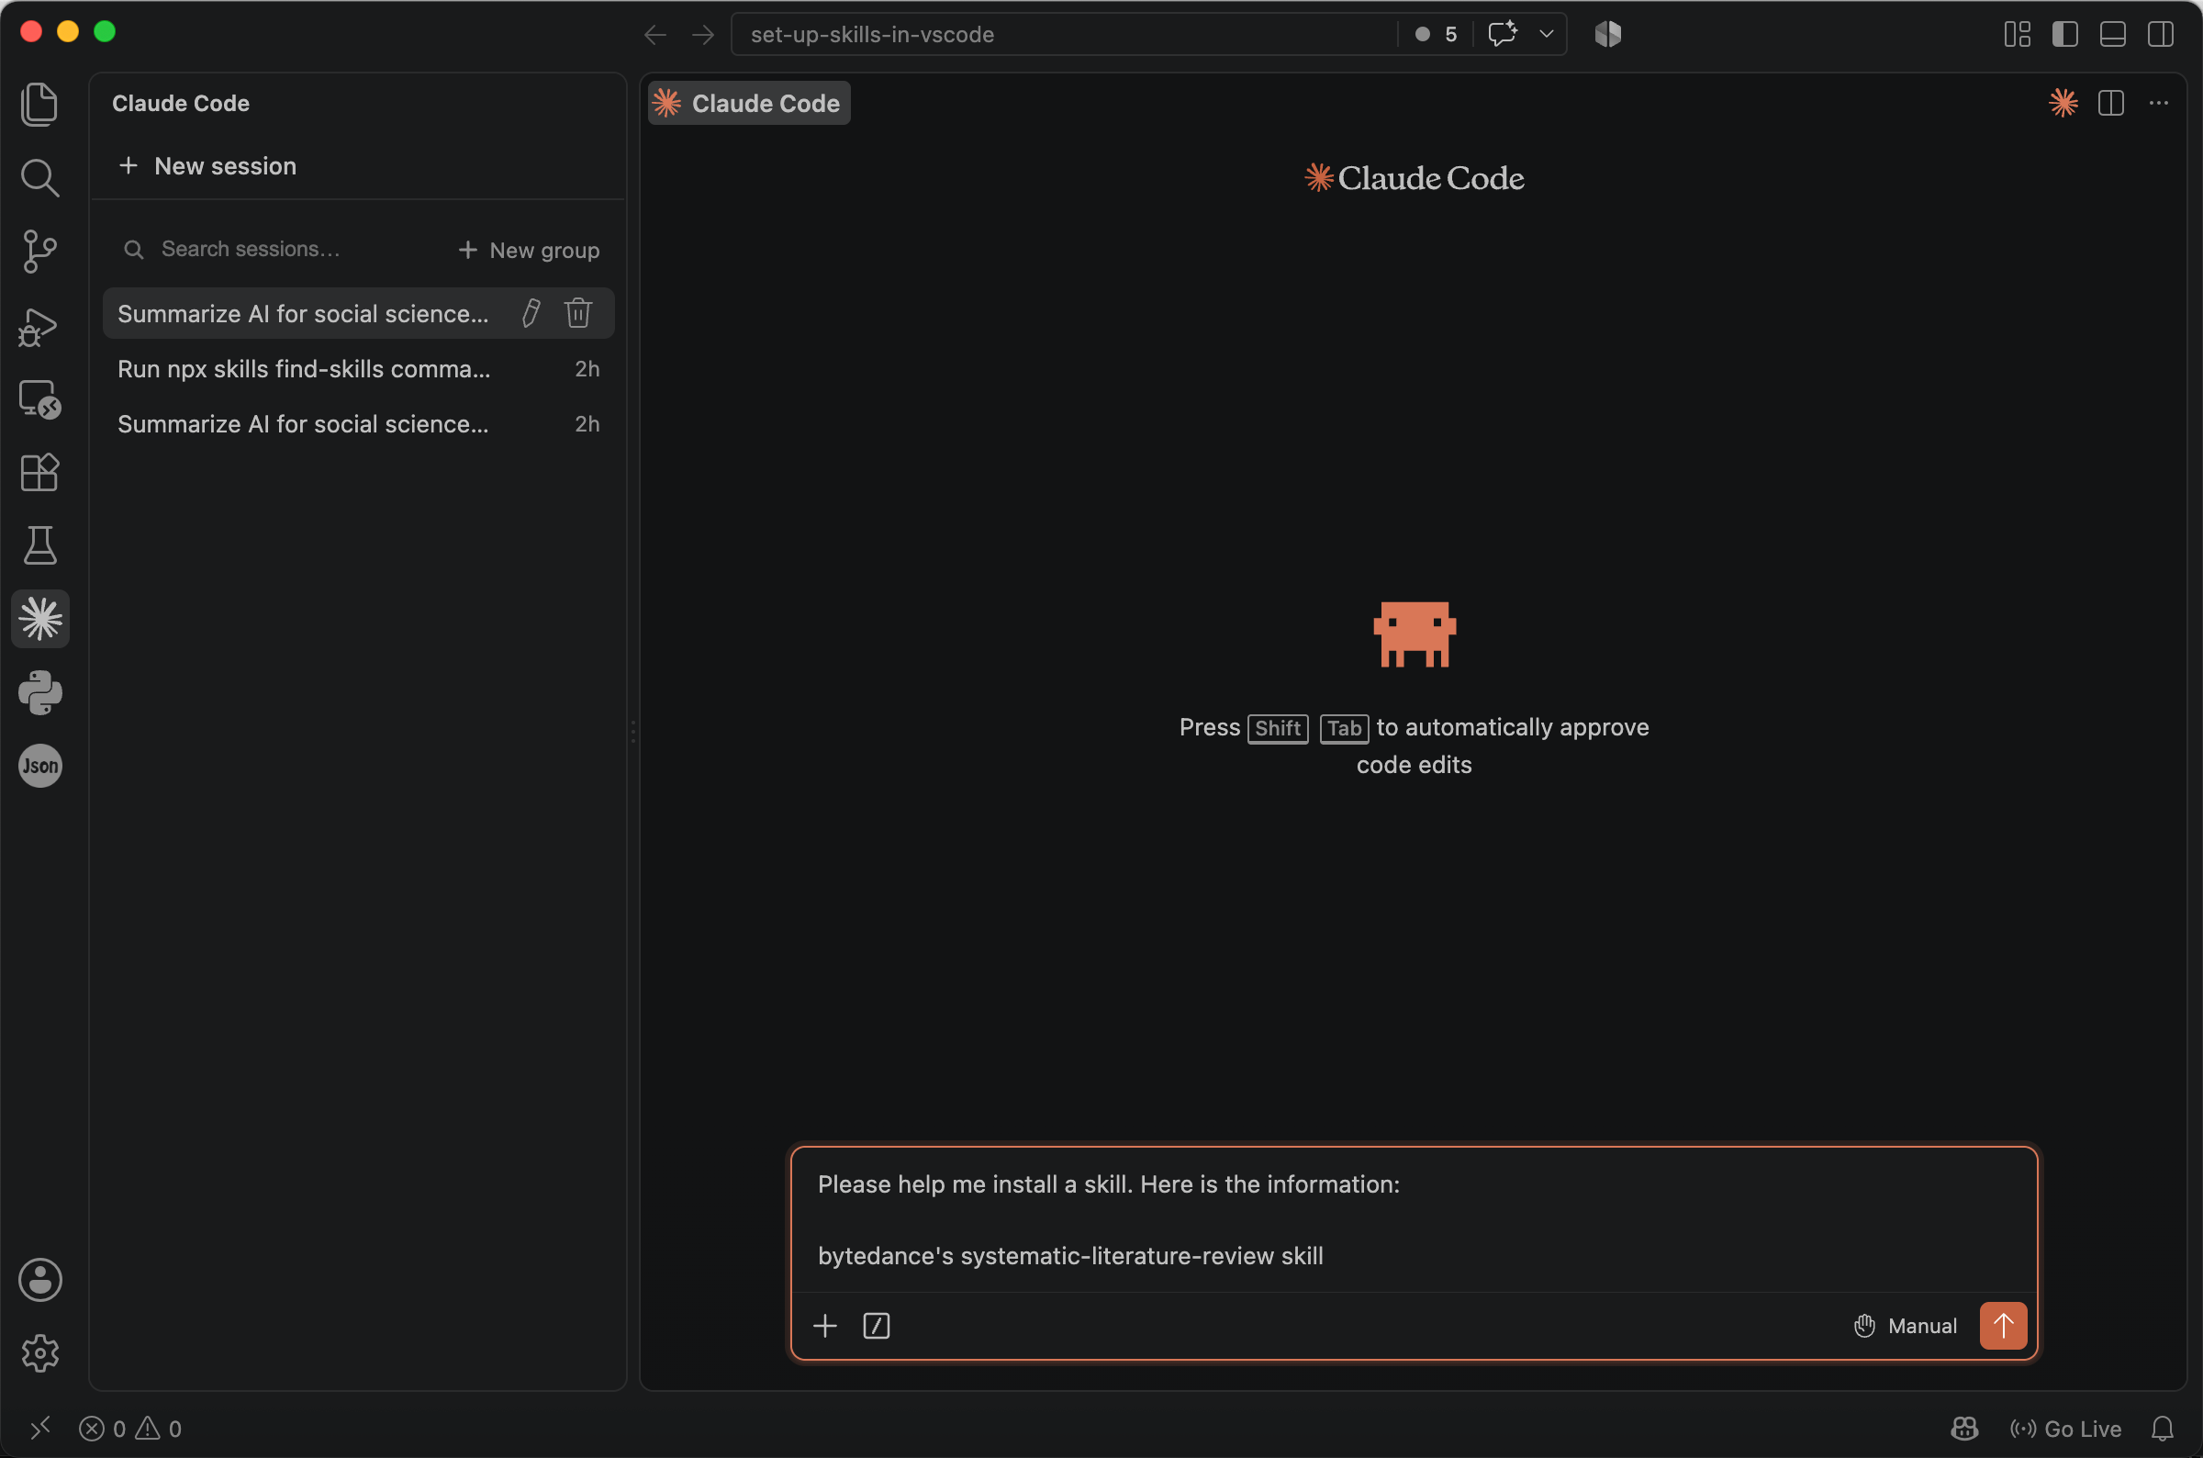
Task: Toggle the primary side bar visibility
Action: (2064, 34)
